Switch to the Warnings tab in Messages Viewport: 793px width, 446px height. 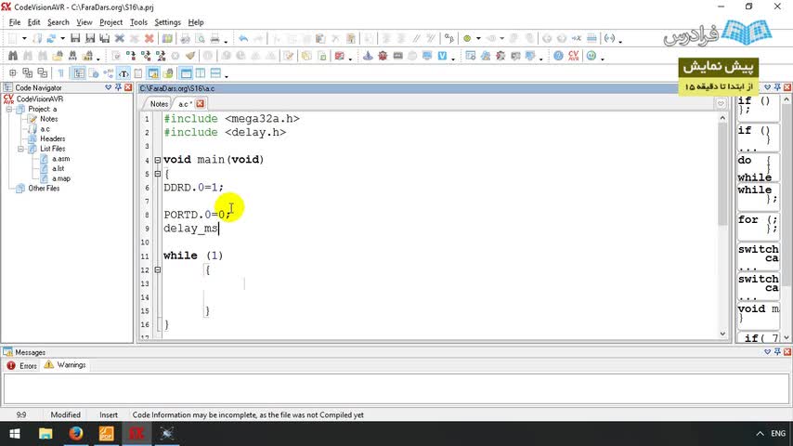pos(65,365)
